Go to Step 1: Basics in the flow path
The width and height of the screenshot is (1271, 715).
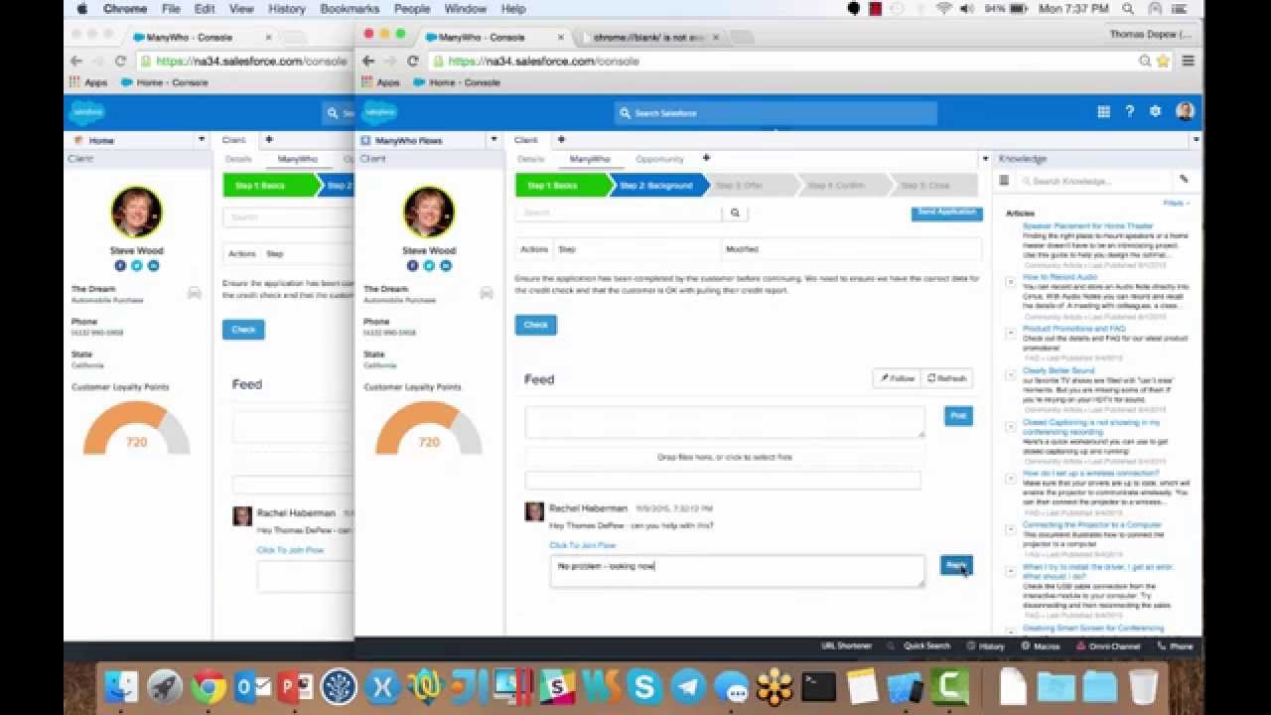(x=561, y=185)
